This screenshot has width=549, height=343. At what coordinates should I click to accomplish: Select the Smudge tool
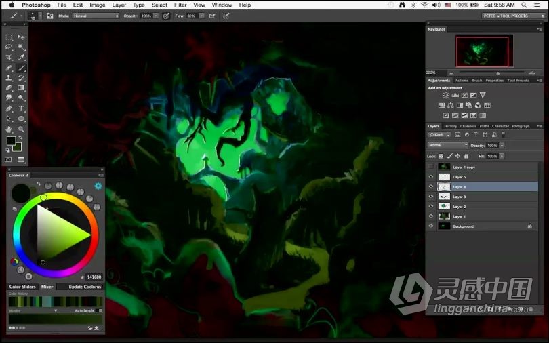9,98
